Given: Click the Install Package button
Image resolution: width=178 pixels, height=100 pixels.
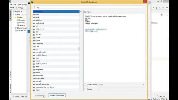Looking at the screenshot, I should click(x=39, y=95).
